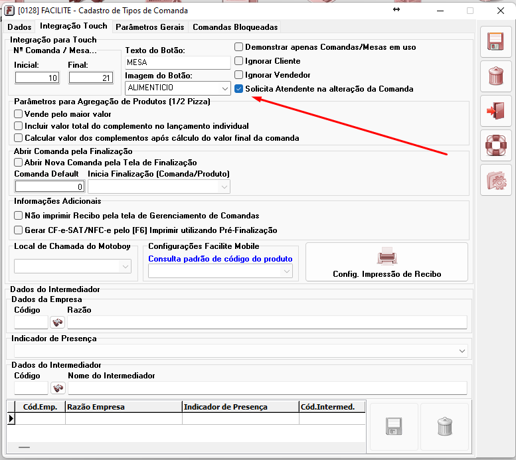Click the binoculars search next to Intermediador Código
The height and width of the screenshot is (460, 516).
click(58, 388)
